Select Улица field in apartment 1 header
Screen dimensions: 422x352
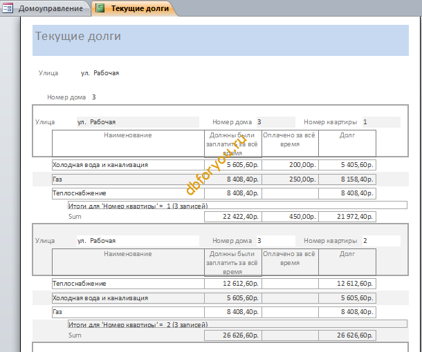click(x=138, y=122)
